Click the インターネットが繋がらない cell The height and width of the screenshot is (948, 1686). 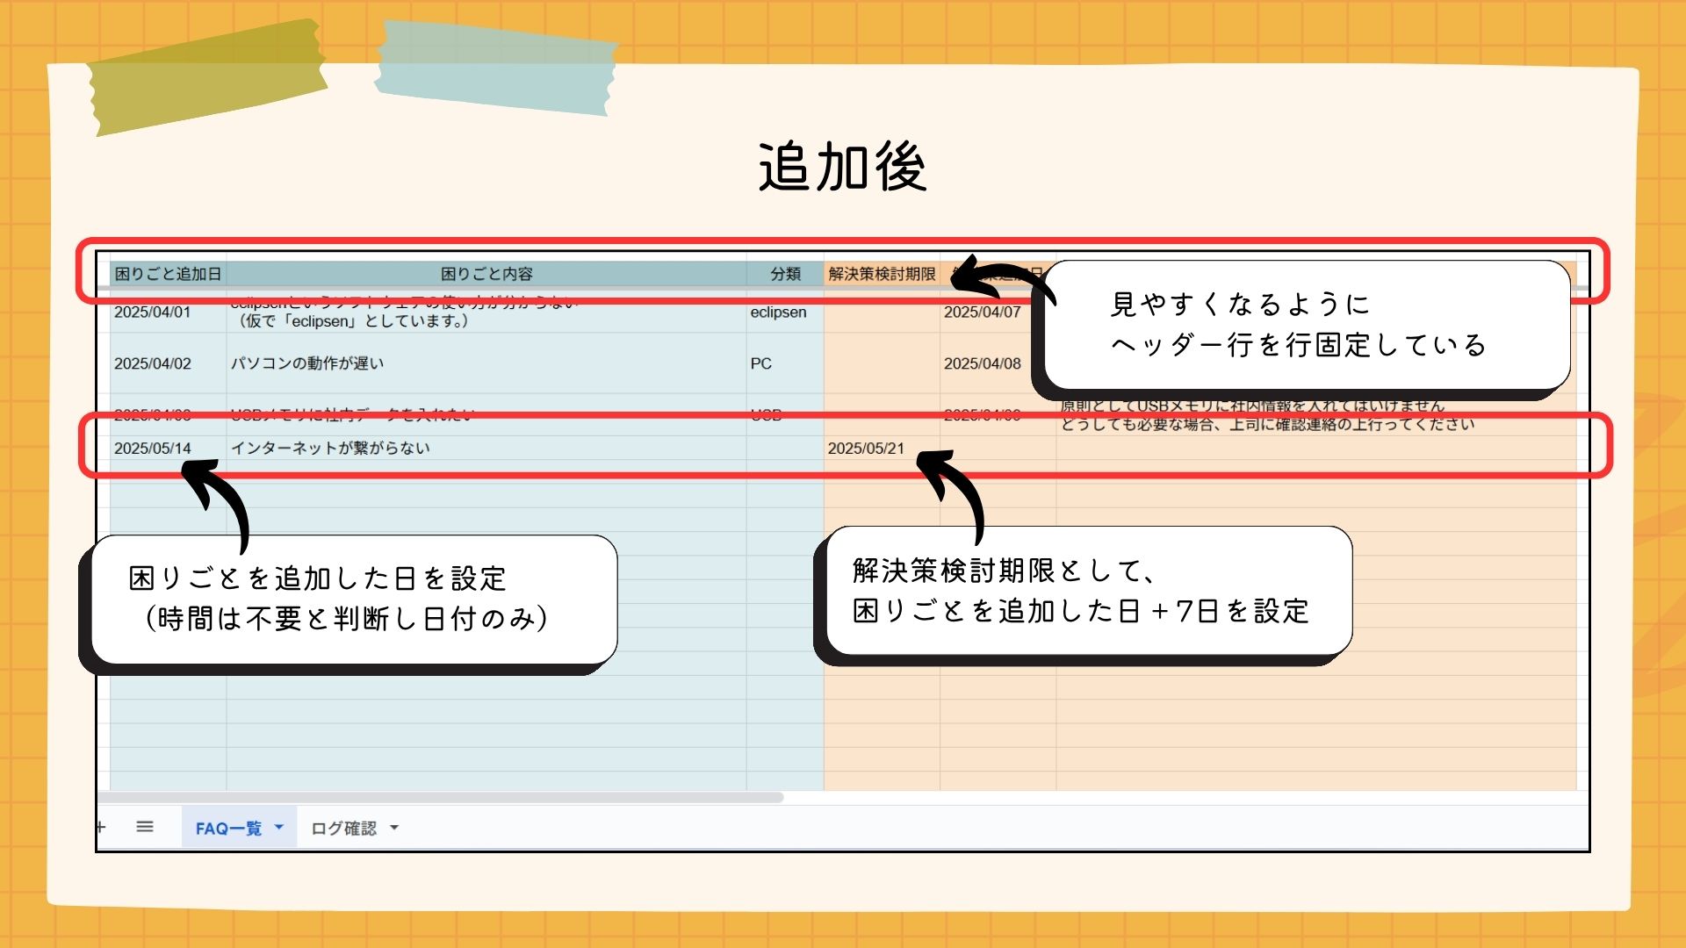[x=330, y=449]
